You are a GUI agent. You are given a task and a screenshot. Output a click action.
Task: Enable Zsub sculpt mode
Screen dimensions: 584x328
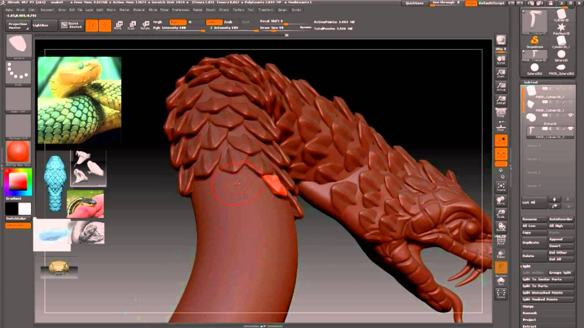coord(228,22)
